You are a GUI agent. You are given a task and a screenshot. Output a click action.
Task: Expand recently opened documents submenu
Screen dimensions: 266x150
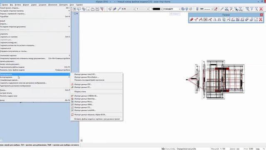click(35, 27)
